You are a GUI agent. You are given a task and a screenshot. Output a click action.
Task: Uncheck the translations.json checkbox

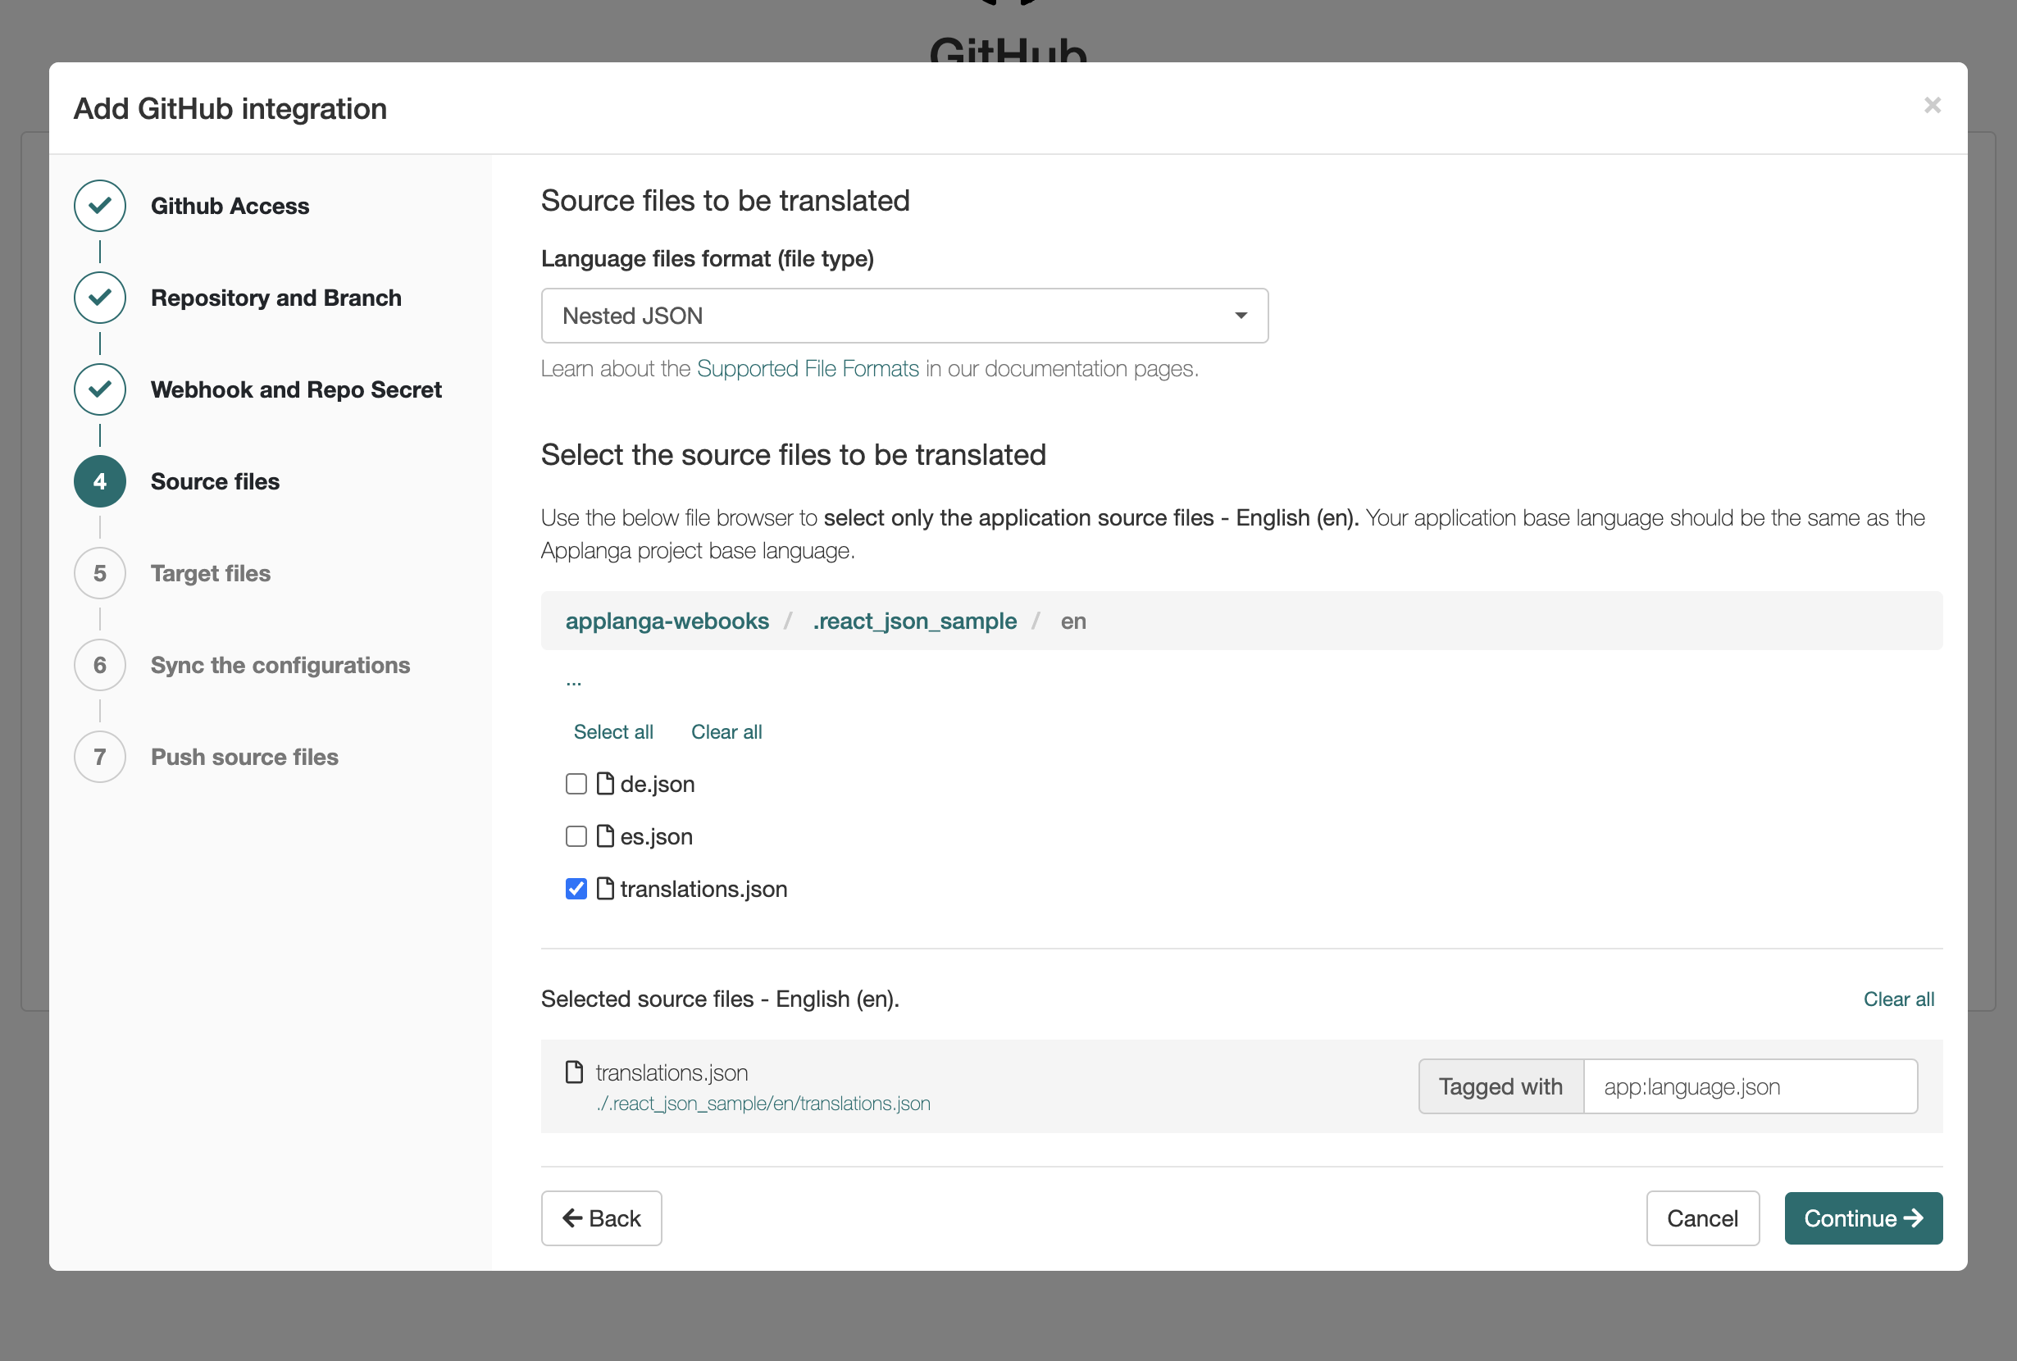(576, 889)
